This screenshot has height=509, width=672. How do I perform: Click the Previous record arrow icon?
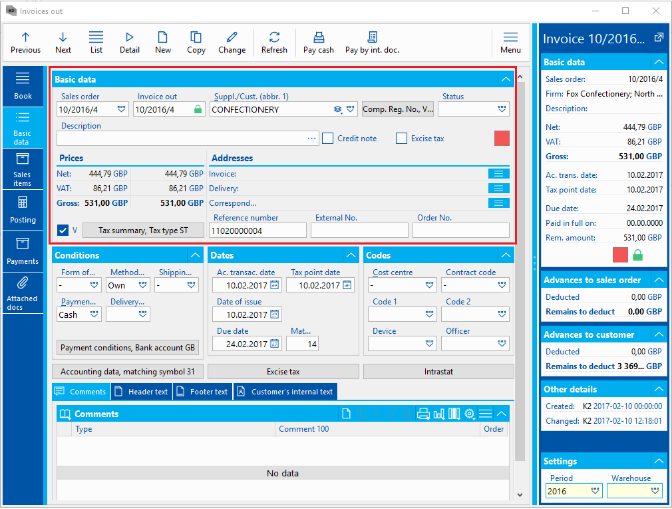25,37
